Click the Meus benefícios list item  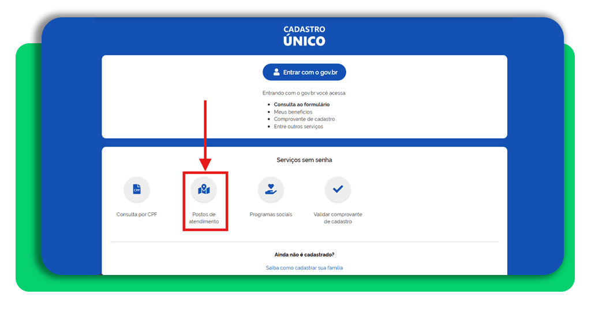[293, 112]
